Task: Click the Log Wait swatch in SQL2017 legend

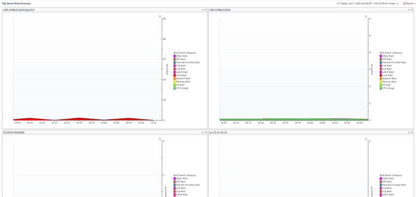Action: [x=175, y=69]
